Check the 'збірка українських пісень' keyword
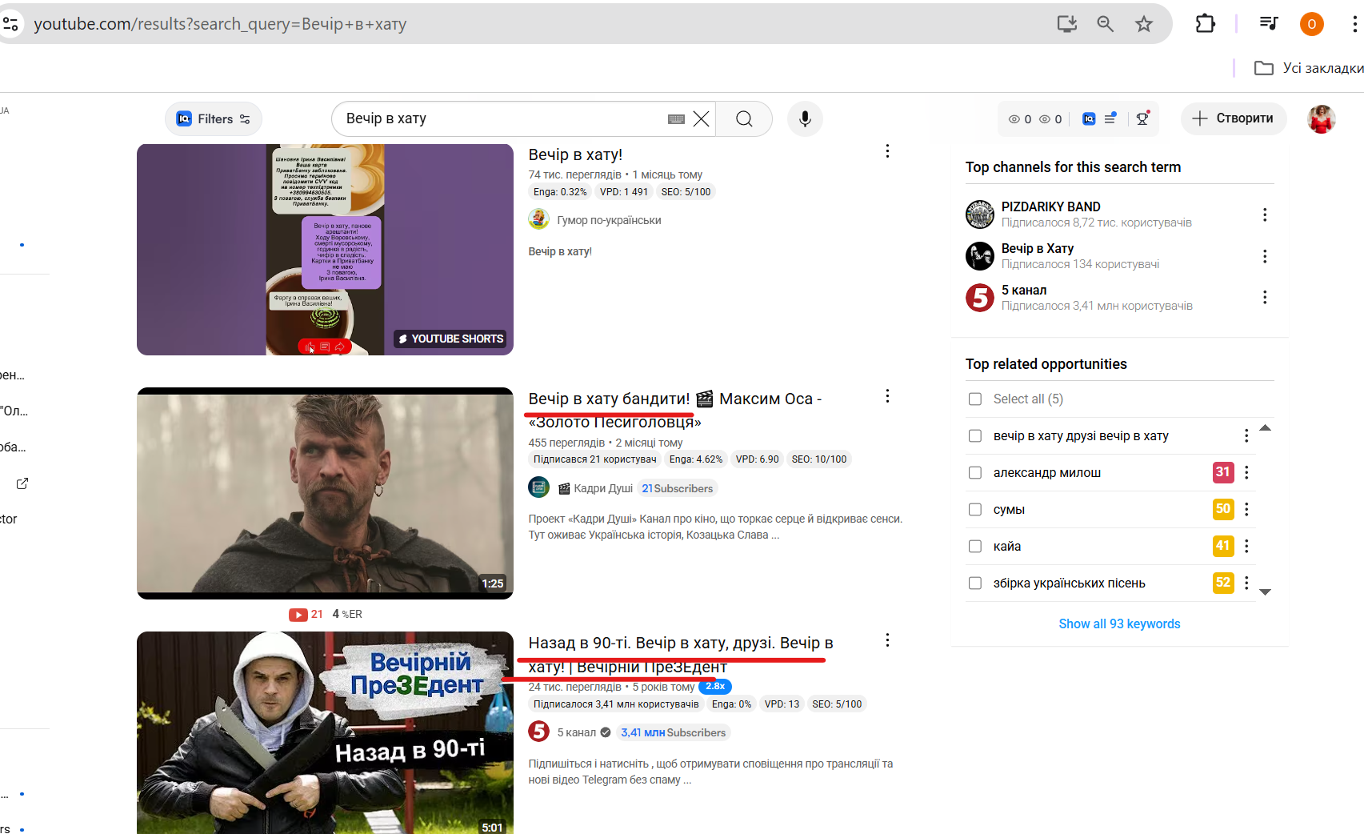 pyautogui.click(x=975, y=583)
